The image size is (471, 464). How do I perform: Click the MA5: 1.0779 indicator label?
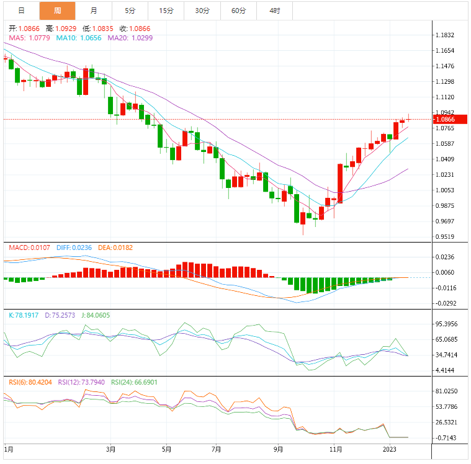click(29, 38)
